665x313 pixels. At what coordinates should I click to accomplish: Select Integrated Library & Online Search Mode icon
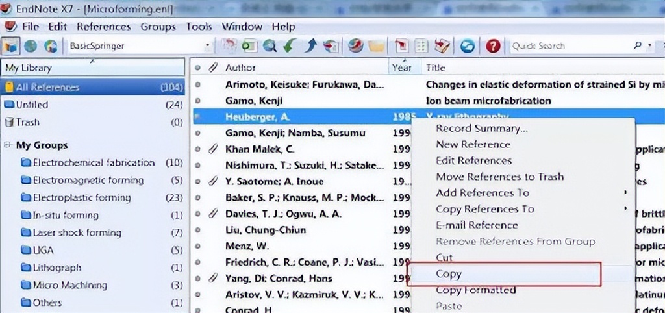click(51, 46)
